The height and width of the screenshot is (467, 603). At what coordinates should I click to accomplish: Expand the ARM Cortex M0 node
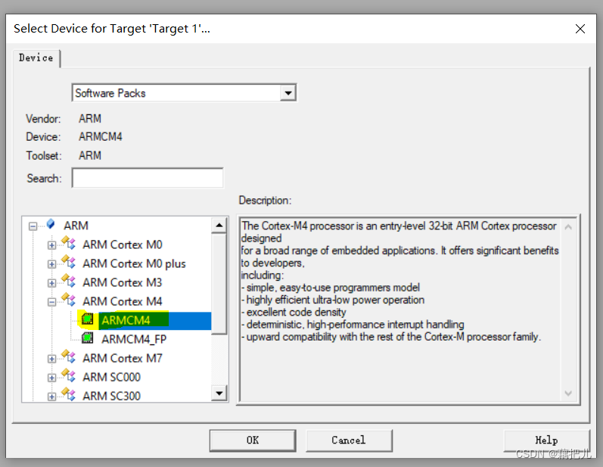(51, 245)
